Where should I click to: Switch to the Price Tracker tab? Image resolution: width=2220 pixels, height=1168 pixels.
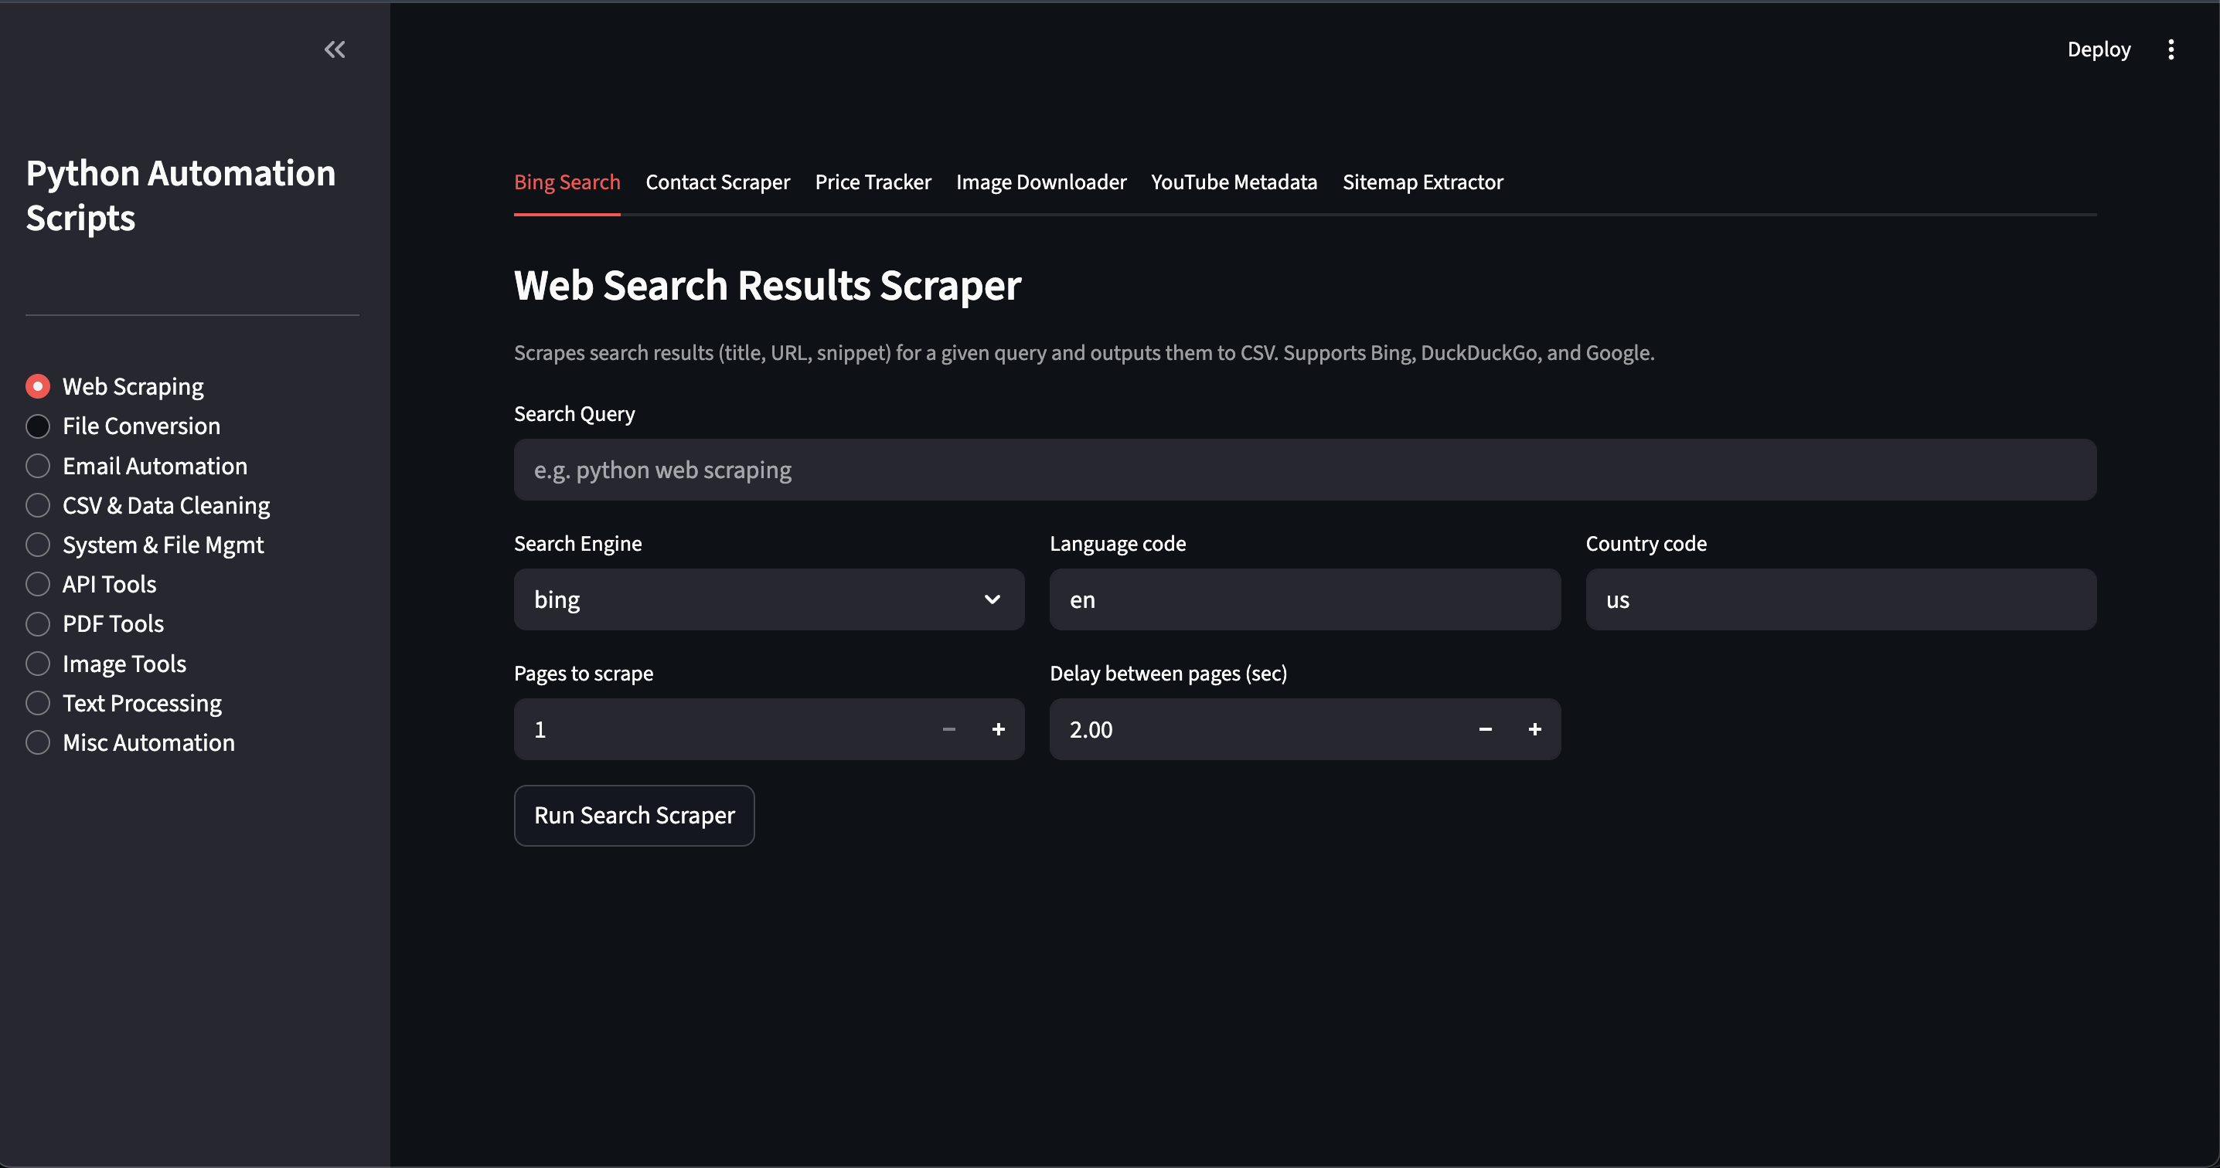tap(873, 182)
